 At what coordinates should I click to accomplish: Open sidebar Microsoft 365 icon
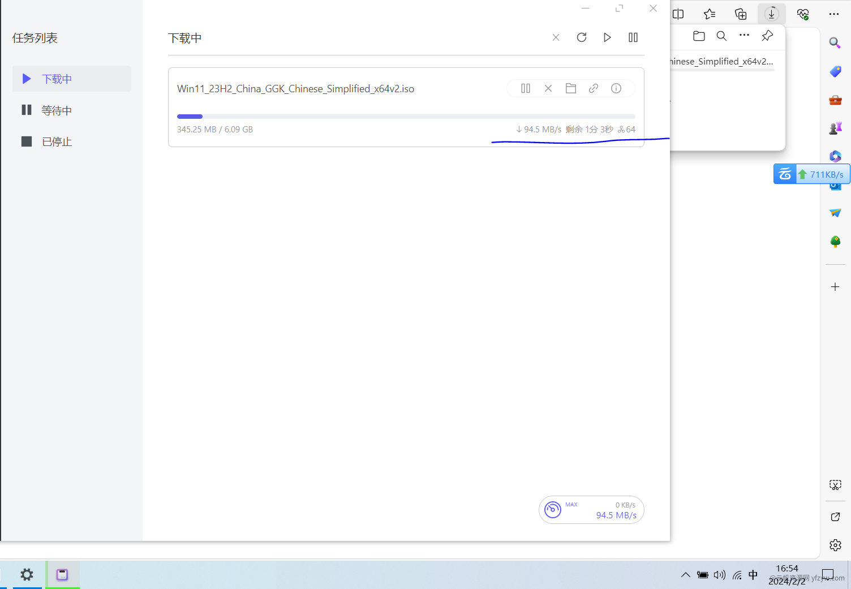(x=835, y=156)
